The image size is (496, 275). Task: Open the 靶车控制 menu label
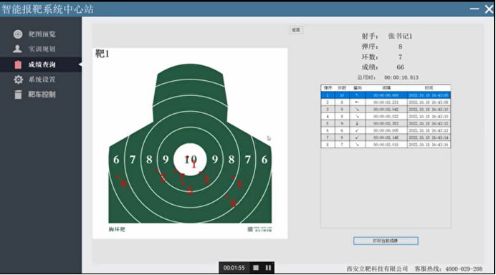[42, 95]
